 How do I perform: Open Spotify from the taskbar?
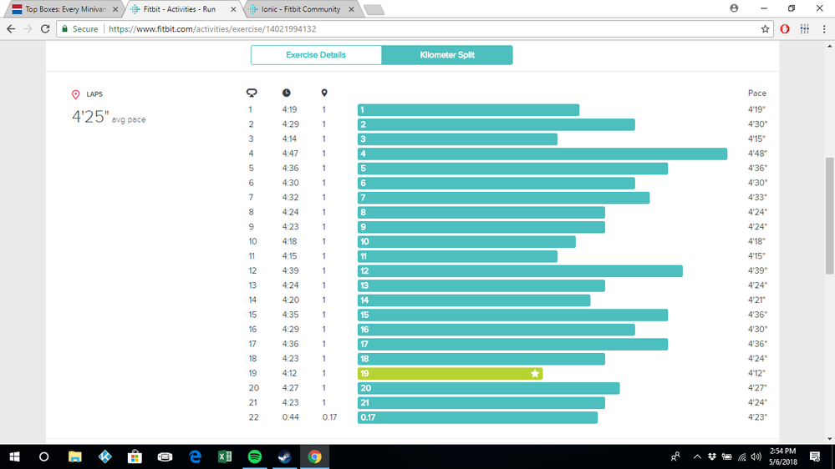click(x=255, y=456)
